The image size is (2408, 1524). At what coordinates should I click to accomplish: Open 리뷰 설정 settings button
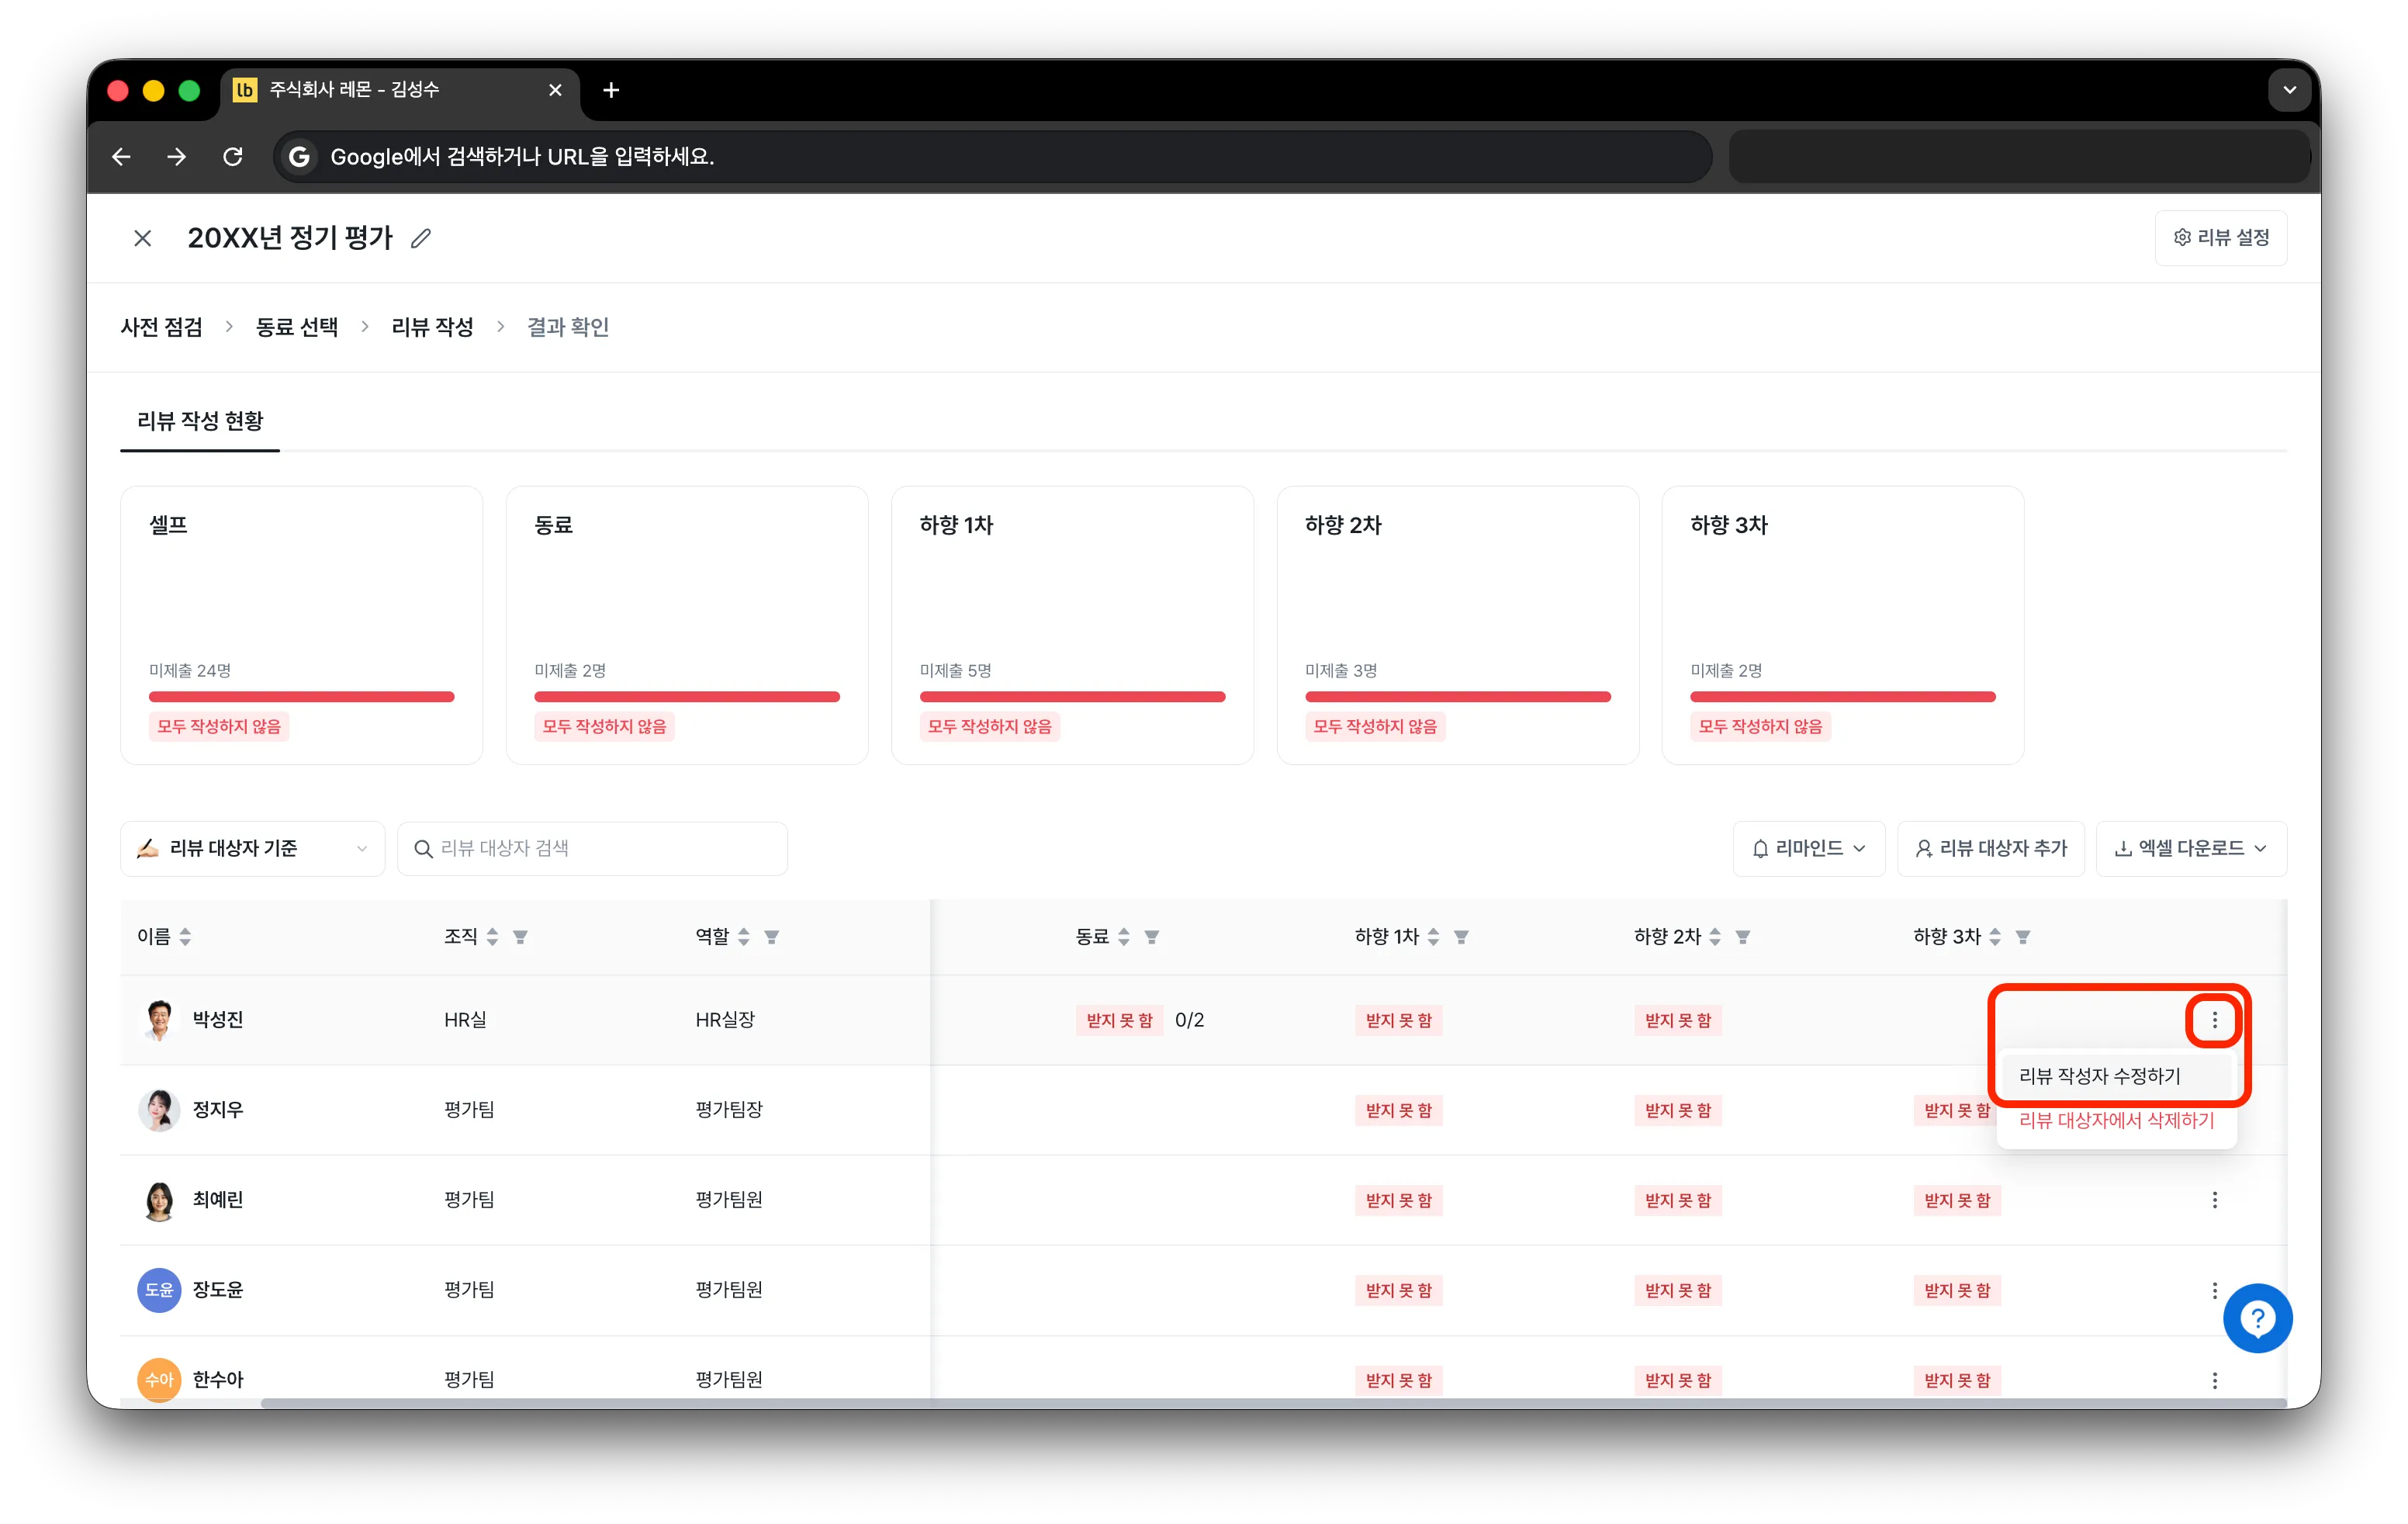coord(2220,238)
